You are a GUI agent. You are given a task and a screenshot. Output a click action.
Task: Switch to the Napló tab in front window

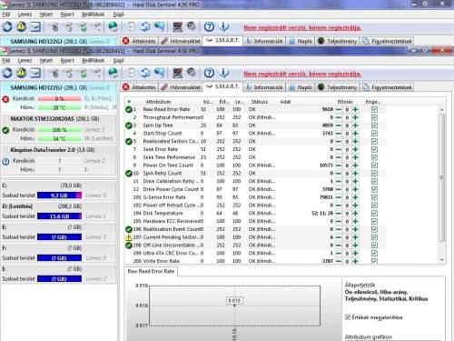[301, 87]
